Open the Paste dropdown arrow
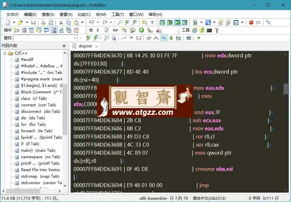Viewport: 291px width, 202px height. point(82,22)
